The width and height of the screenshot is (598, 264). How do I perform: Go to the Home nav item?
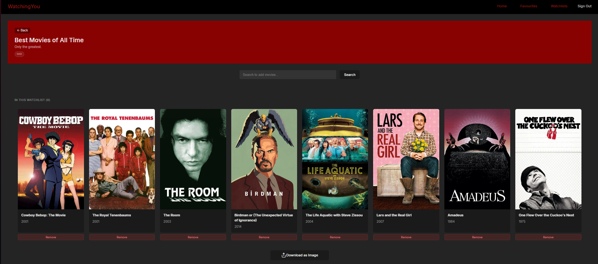pyautogui.click(x=502, y=6)
